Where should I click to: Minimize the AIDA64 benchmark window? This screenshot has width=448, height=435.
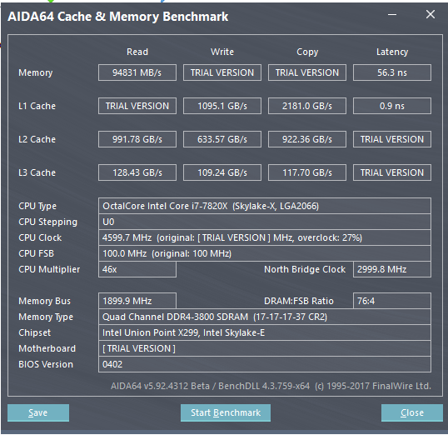[x=392, y=15]
